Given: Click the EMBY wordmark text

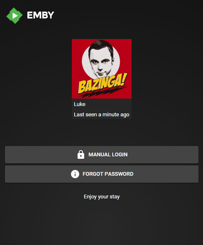Looking at the screenshot, I should click(40, 15).
